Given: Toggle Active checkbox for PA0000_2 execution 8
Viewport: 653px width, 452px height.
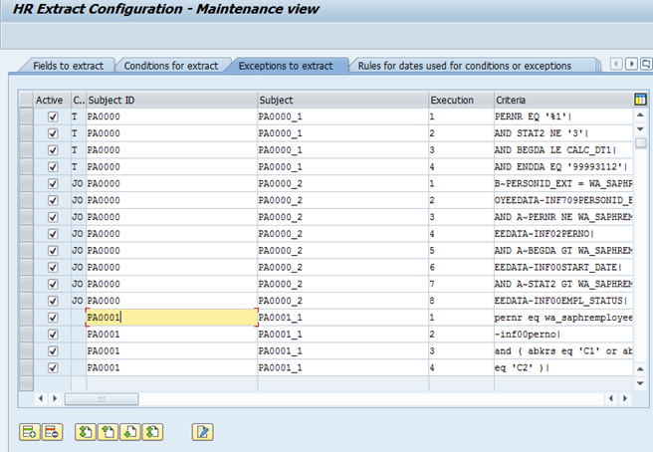Looking at the screenshot, I should [x=53, y=301].
